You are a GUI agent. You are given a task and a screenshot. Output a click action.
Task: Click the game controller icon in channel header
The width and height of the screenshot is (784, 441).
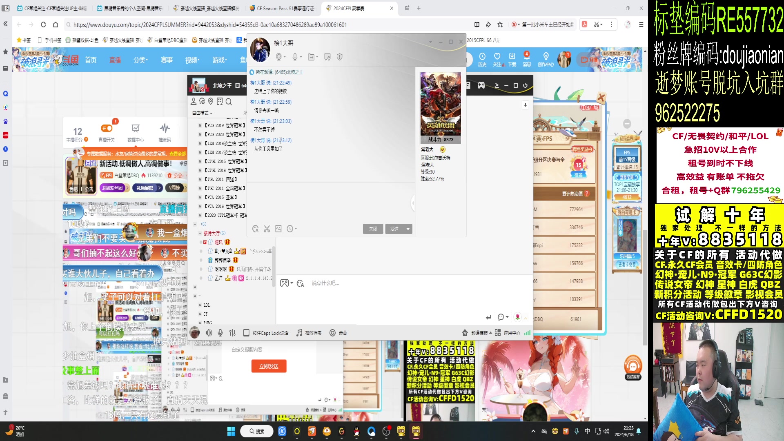[x=481, y=85]
